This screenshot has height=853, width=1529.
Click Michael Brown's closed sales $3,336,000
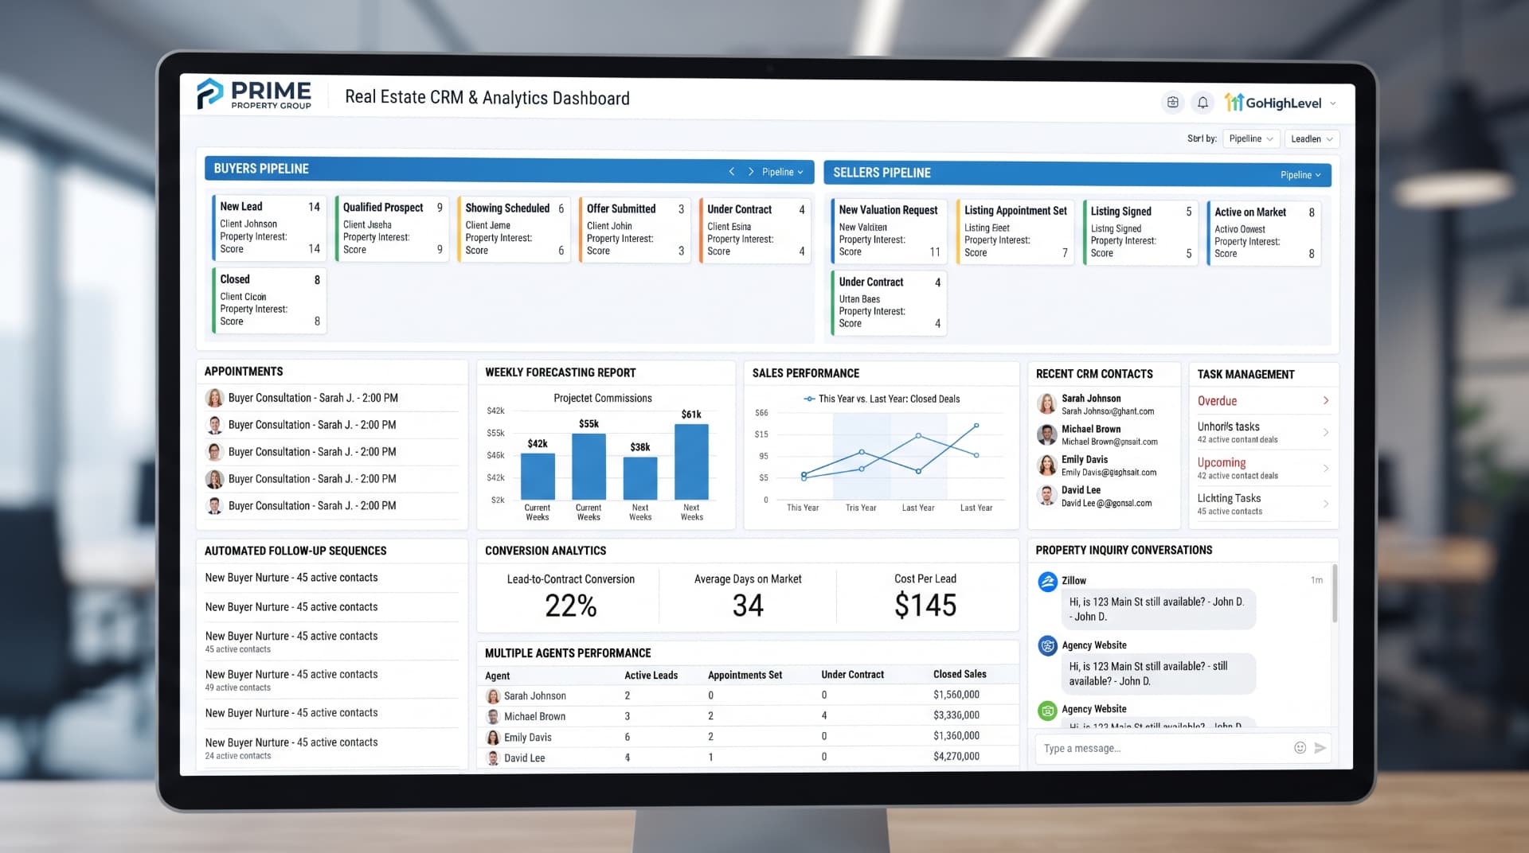(956, 715)
